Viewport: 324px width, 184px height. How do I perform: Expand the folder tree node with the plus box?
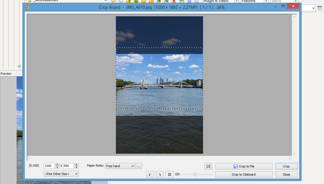(x=19, y=66)
